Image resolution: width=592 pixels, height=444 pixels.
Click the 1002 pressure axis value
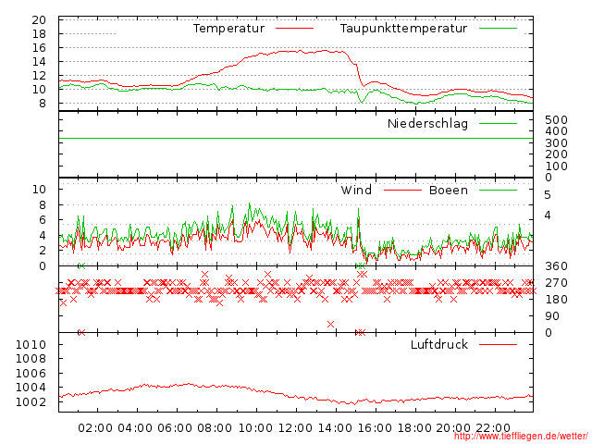pos(31,401)
